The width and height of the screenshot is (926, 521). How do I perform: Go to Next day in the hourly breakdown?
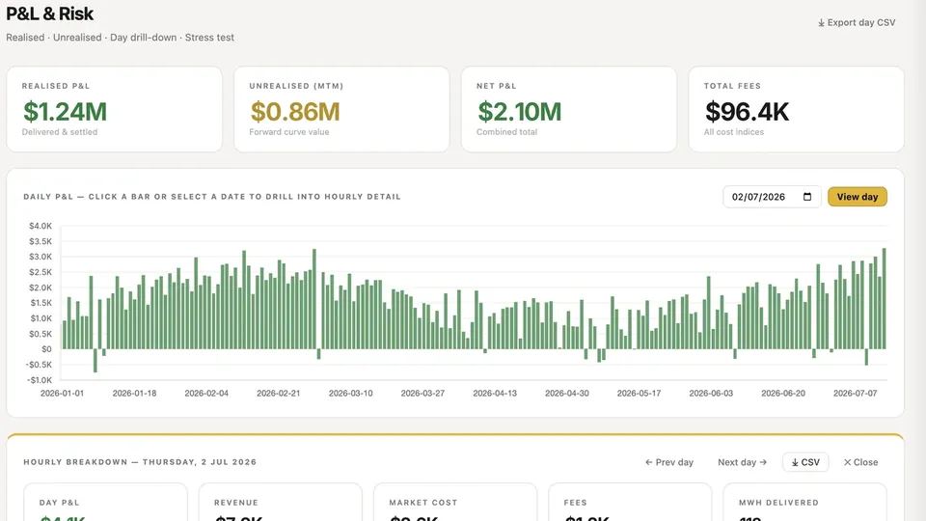tap(743, 462)
